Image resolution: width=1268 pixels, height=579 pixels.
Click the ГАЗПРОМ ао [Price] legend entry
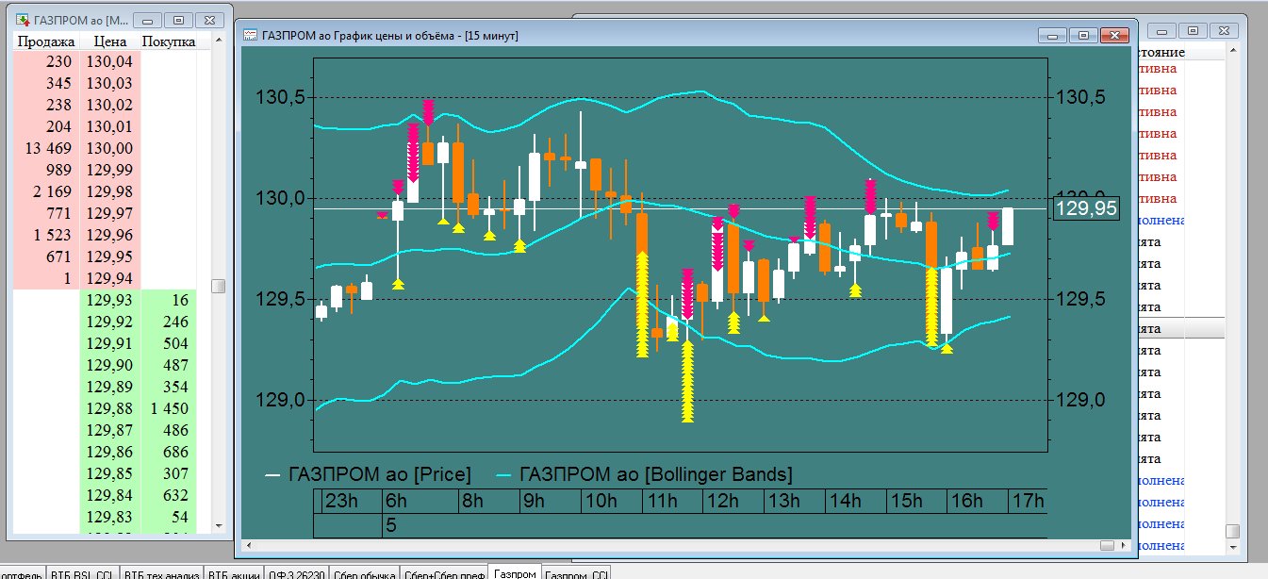pyautogui.click(x=369, y=473)
